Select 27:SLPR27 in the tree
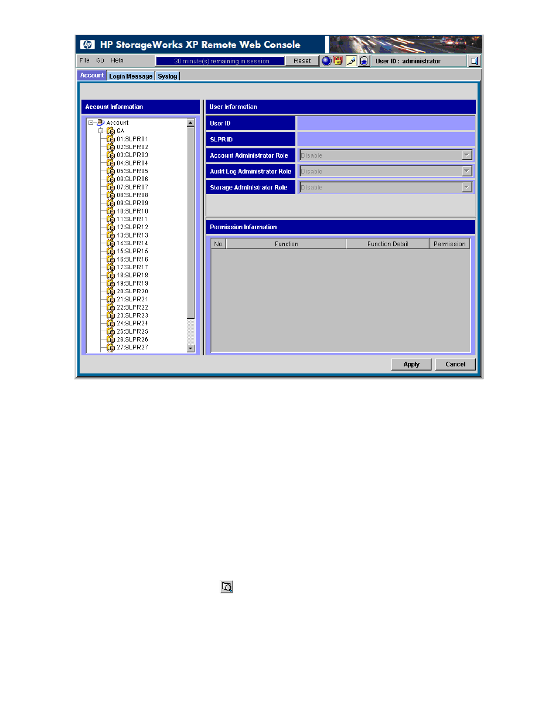Image resolution: width=559 pixels, height=724 pixels. pos(132,347)
